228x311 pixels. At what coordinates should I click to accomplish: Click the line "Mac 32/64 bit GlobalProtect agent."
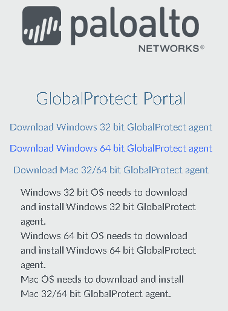96,294
